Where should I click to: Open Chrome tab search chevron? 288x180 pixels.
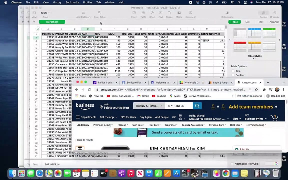click(283, 83)
